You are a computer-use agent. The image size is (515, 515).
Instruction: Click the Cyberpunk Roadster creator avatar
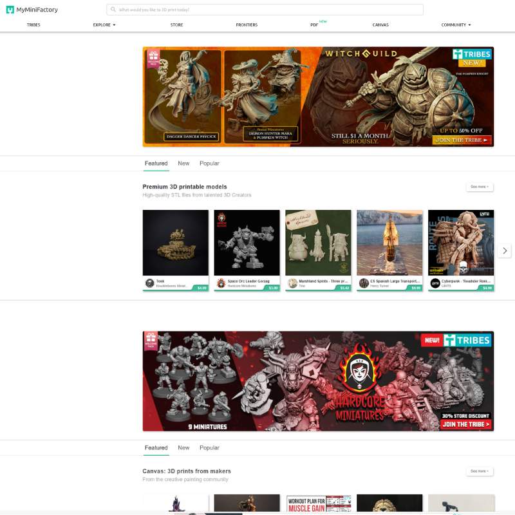coord(435,283)
